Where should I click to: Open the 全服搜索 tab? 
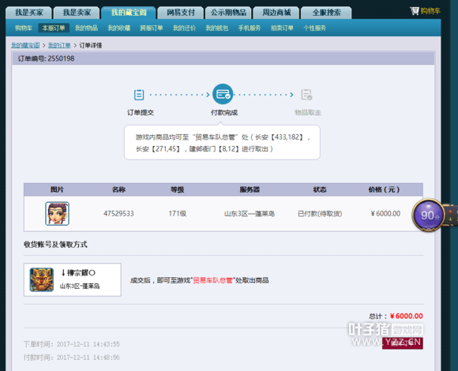pos(326,13)
